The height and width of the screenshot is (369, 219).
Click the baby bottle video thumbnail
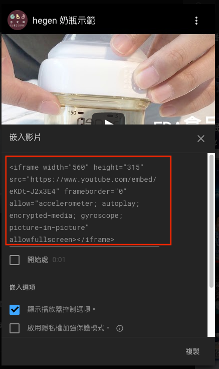coord(108,79)
